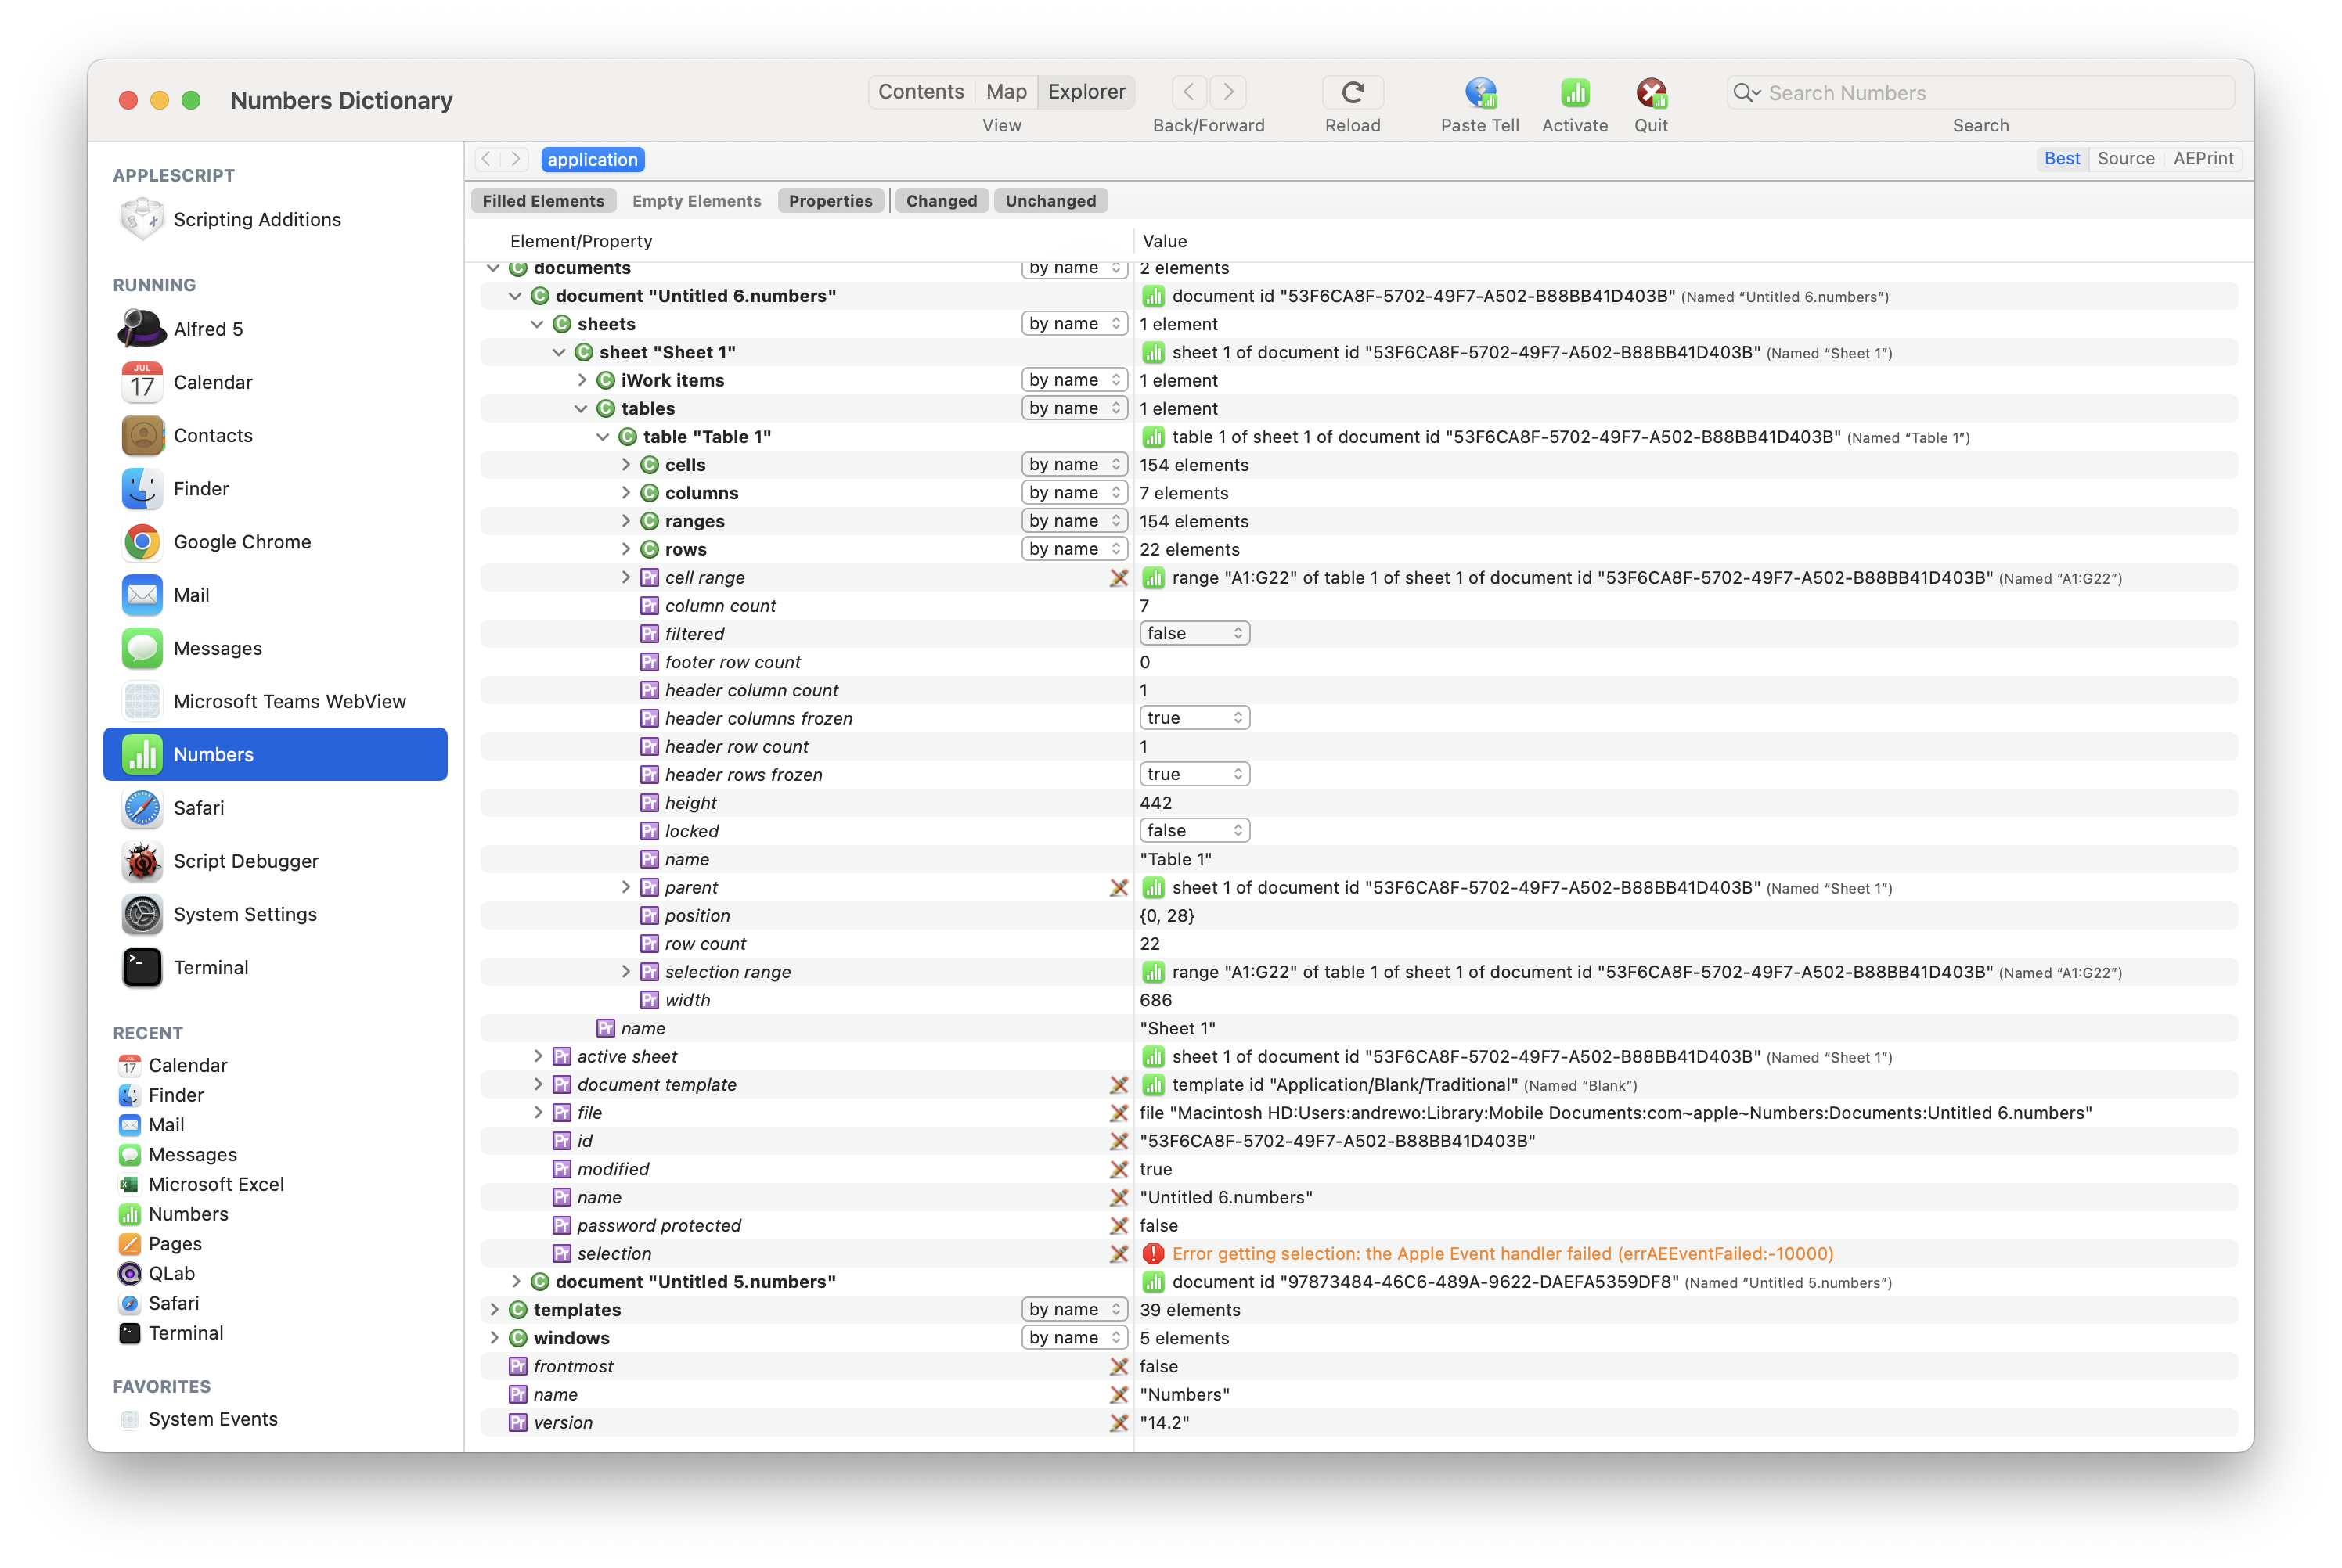Click the red error icon on selection row

[x=1152, y=1254]
